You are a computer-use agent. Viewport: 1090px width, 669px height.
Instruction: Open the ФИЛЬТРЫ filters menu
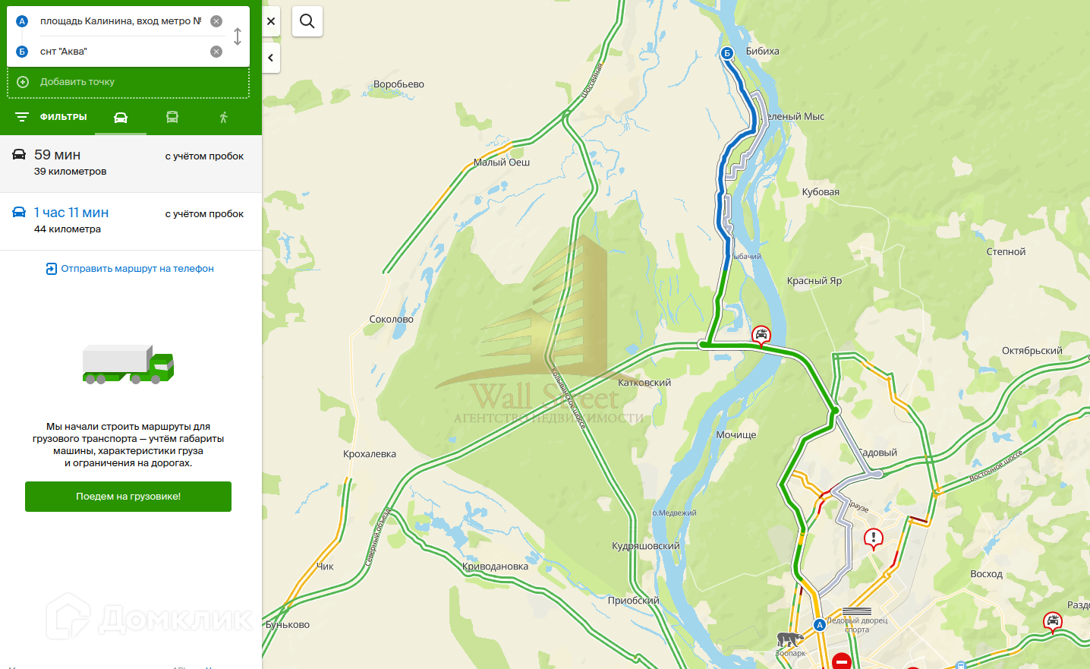coord(52,117)
